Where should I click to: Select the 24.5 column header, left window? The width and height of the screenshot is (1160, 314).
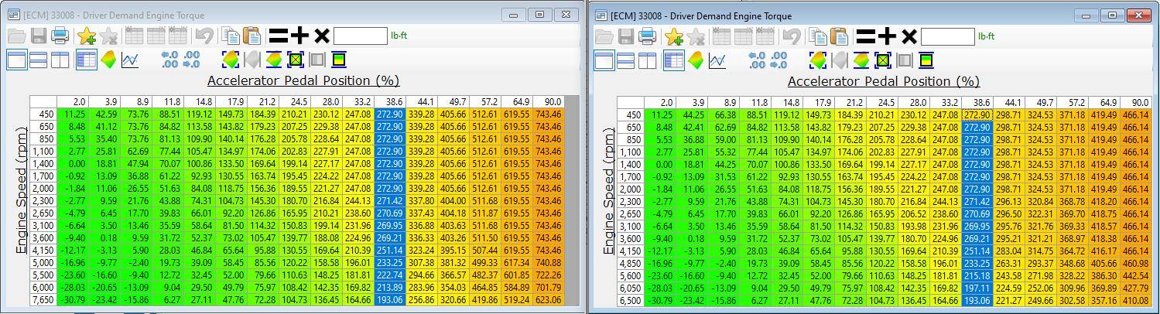295,102
